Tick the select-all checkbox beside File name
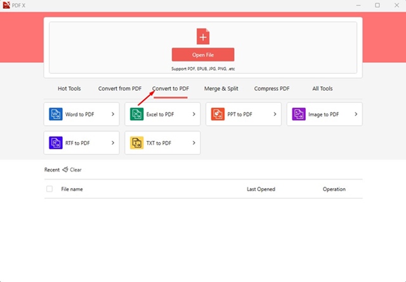The height and width of the screenshot is (282, 406). [49, 189]
